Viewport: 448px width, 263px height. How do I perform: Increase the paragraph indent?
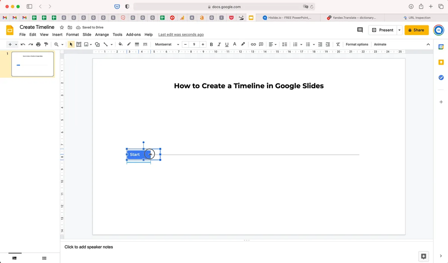[328, 44]
